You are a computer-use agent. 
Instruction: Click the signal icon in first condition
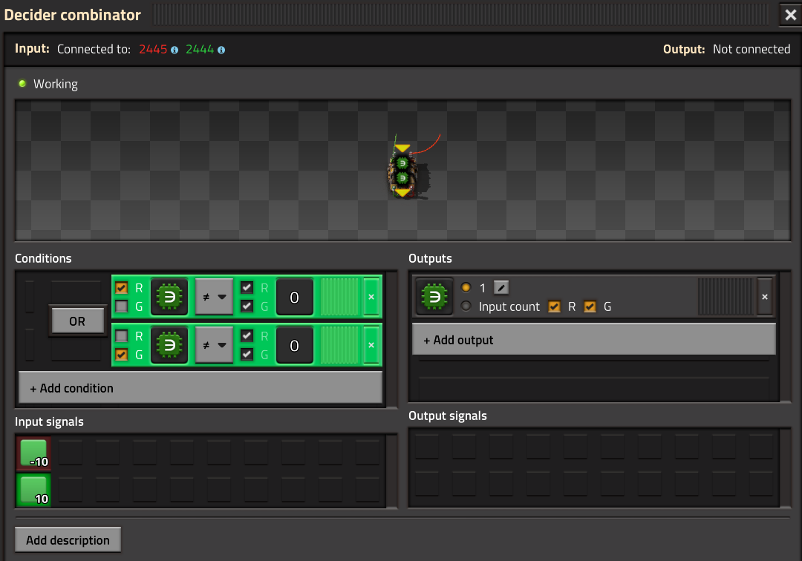coord(169,297)
